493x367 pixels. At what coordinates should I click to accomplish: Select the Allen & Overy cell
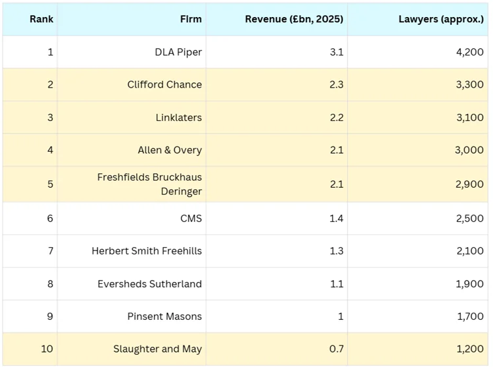click(x=170, y=150)
